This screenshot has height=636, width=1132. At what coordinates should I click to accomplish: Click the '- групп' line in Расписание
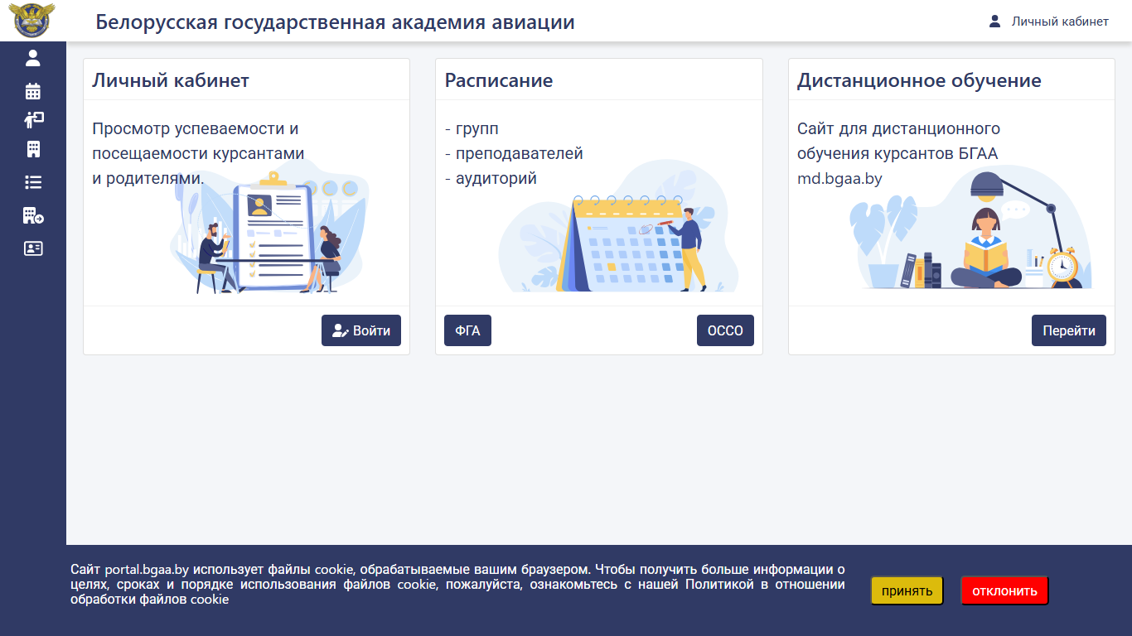coord(472,129)
